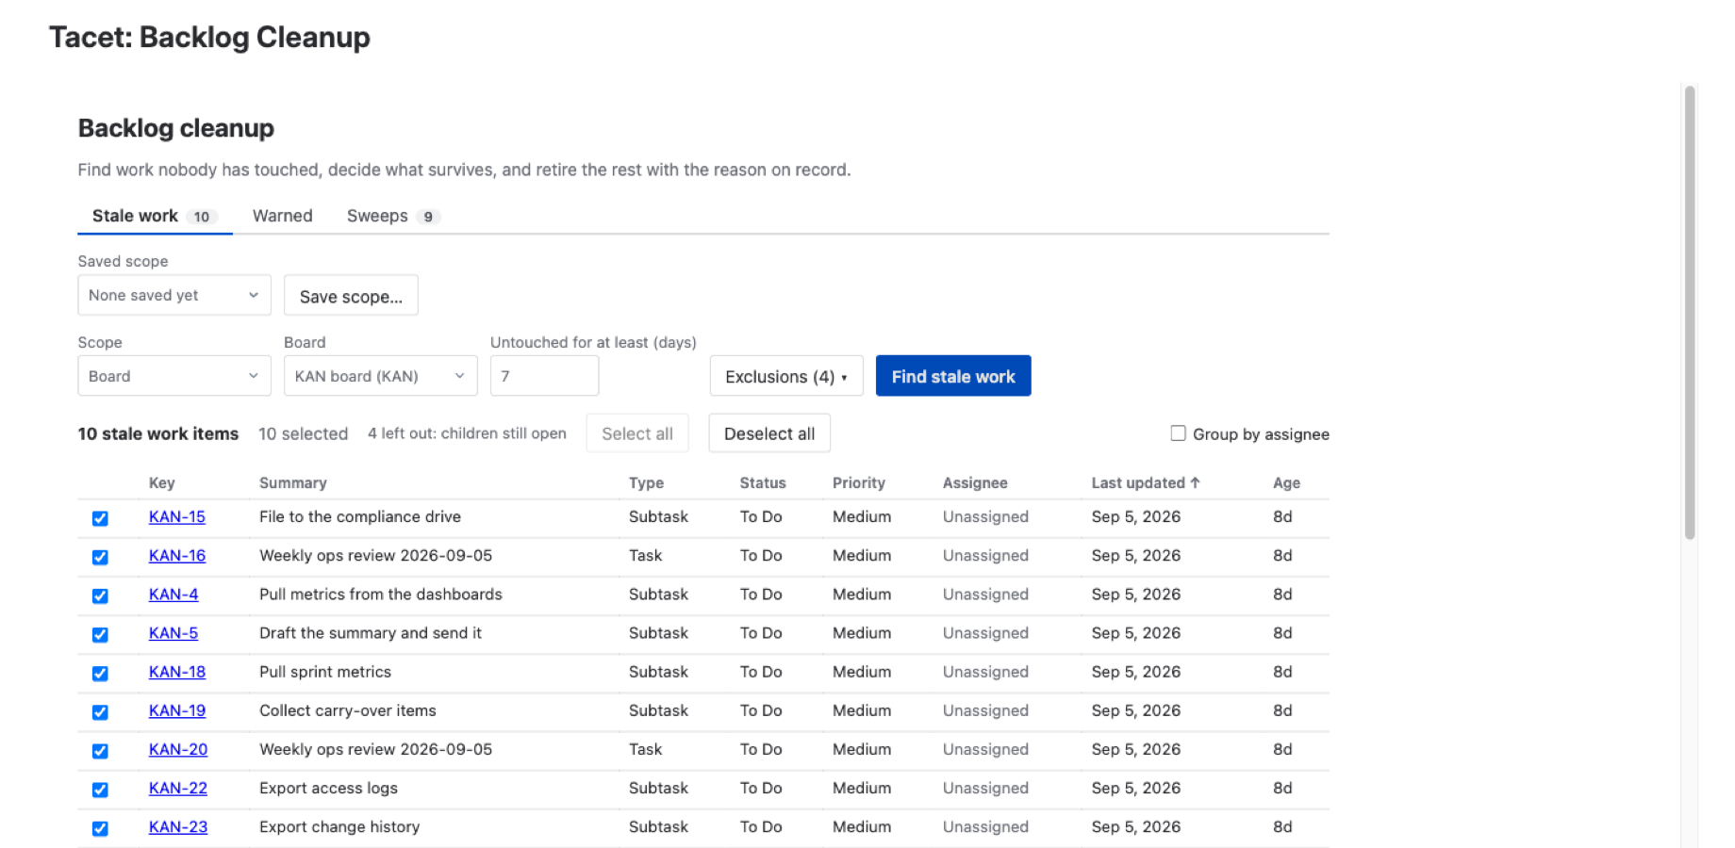Click the Assignee column header
Image resolution: width=1735 pixels, height=848 pixels.
(x=975, y=482)
